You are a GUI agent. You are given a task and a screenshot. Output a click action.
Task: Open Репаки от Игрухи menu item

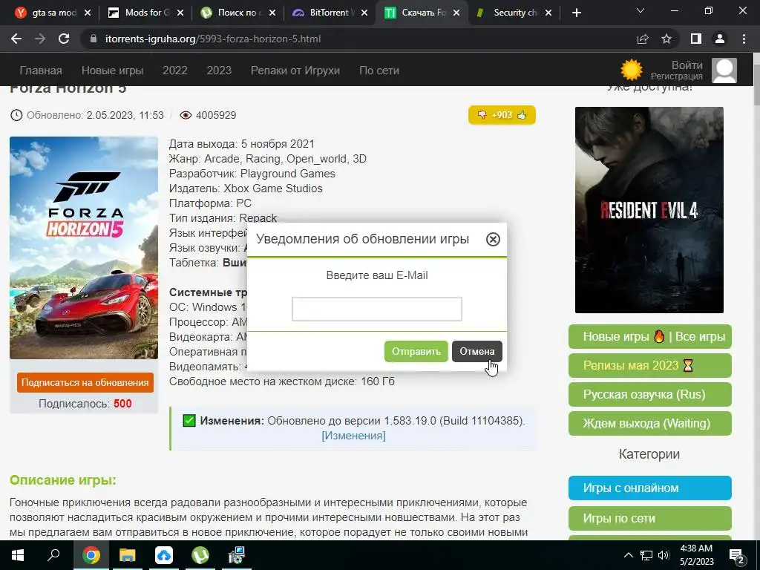tap(295, 71)
